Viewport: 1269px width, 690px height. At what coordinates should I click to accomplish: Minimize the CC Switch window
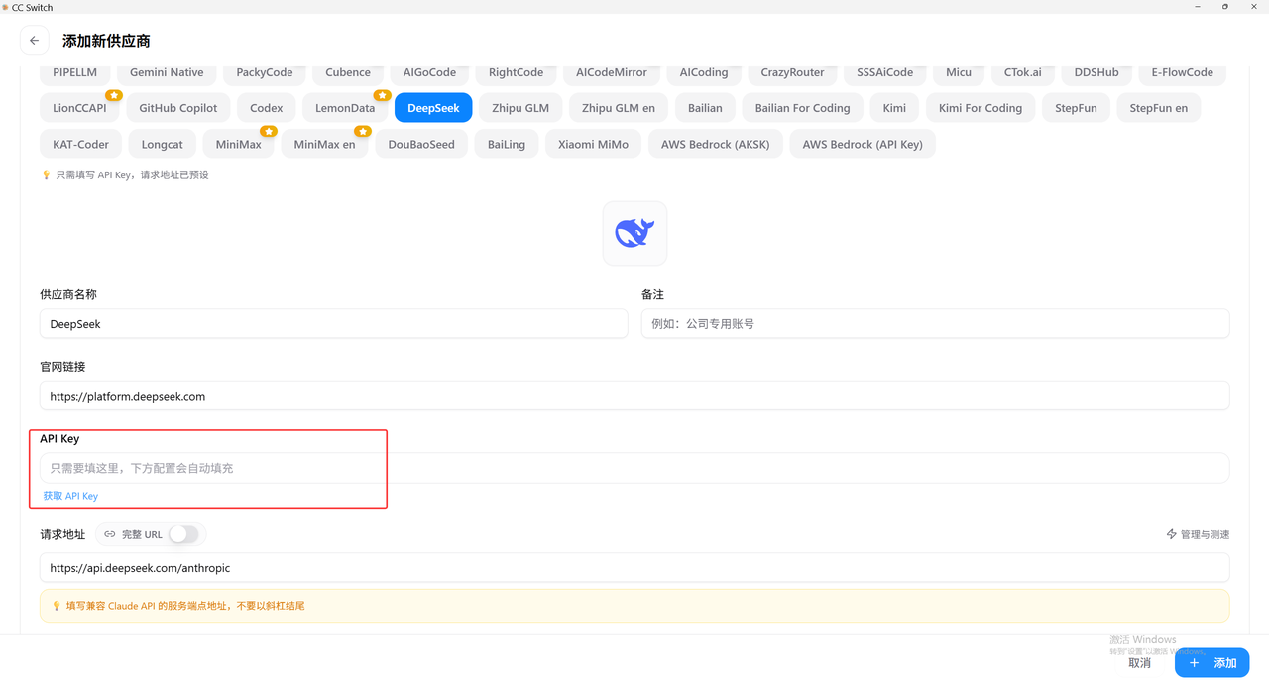coord(1198,7)
